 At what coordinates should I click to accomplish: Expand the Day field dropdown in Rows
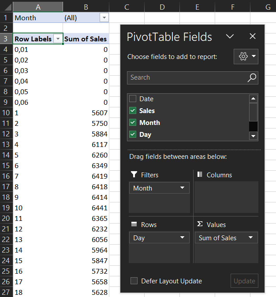coord(182,238)
